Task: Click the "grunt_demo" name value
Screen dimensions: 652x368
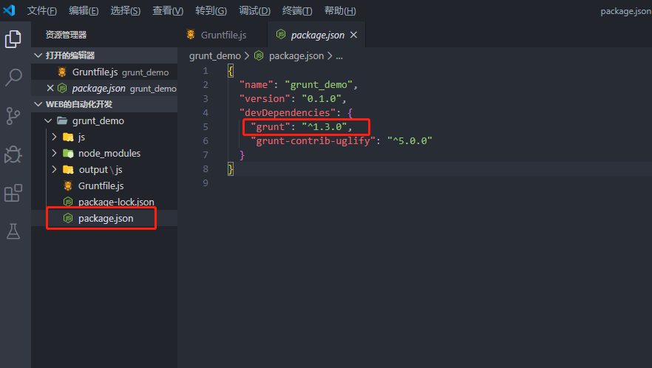Action: (x=319, y=84)
